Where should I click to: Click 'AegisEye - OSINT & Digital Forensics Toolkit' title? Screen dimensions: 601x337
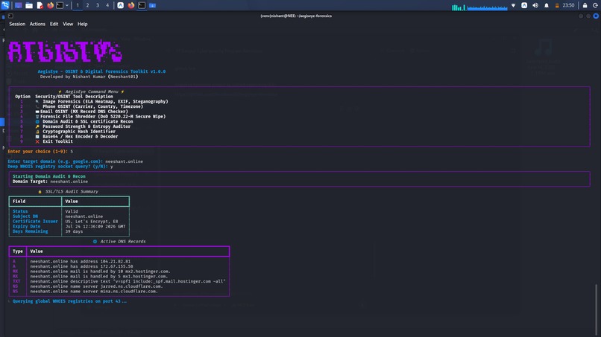(101, 71)
